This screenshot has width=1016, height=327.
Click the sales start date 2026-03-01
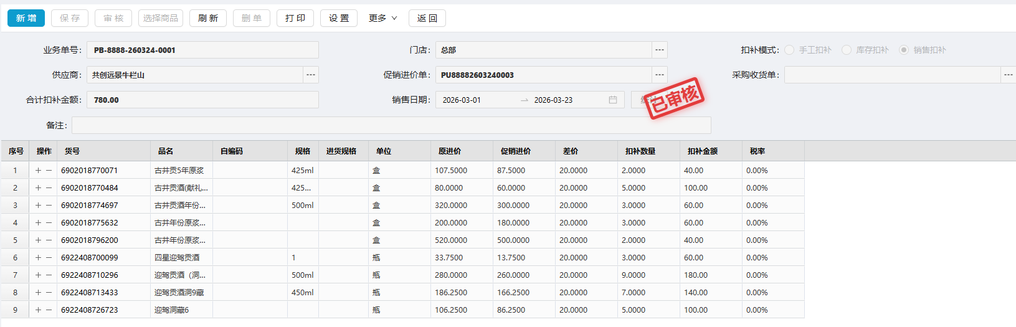pyautogui.click(x=462, y=100)
